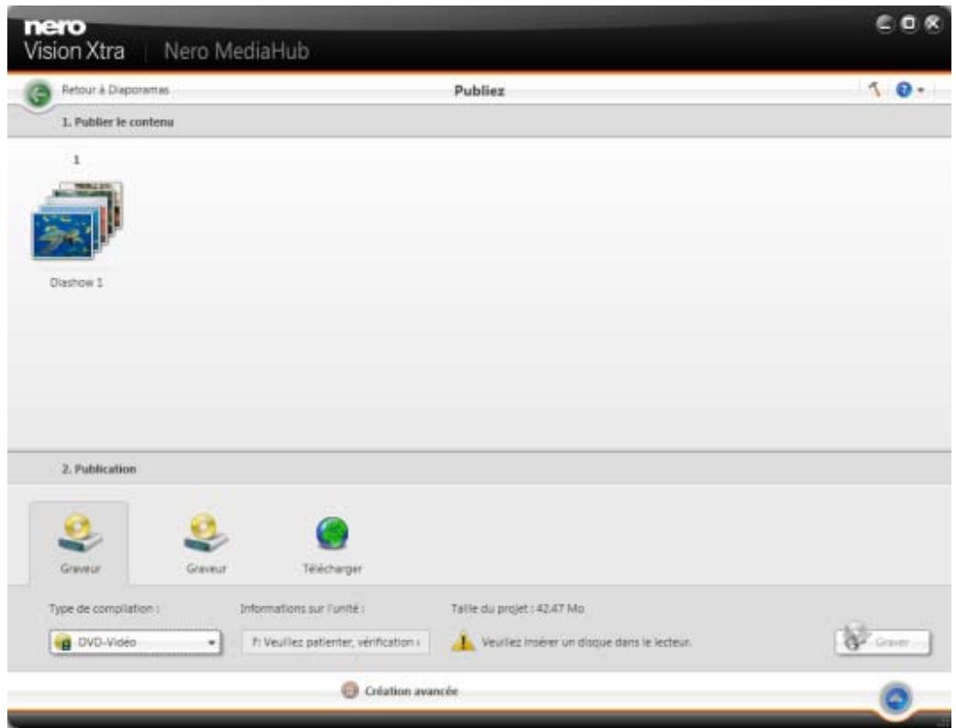This screenshot has height=728, width=956.
Task: Open the hammer tools icon
Action: [874, 90]
